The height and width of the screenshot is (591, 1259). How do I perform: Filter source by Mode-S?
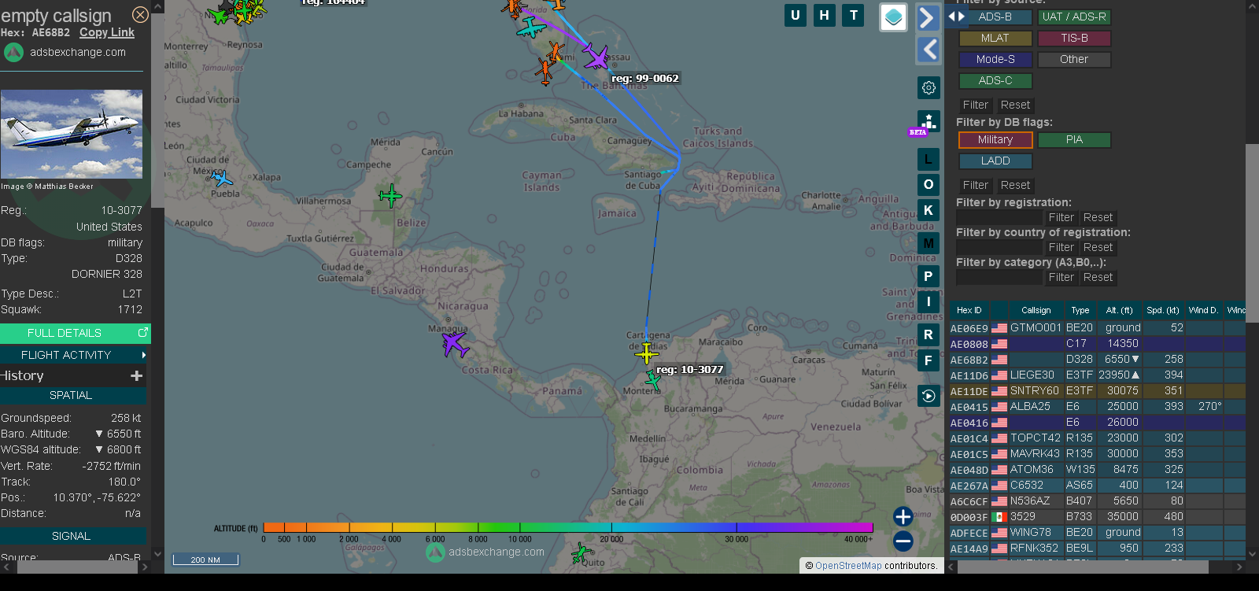[995, 59]
